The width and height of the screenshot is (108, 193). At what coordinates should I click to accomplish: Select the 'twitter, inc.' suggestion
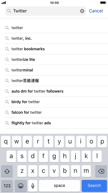56,38
